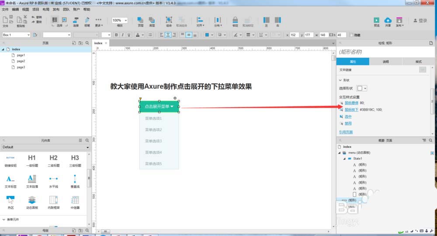Align text to vertical middle
This screenshot has width=437, height=236.
pyautogui.click(x=189, y=35)
